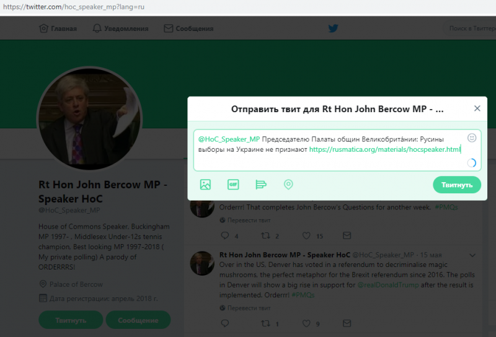Open the GIF picker in compose box

(x=233, y=185)
